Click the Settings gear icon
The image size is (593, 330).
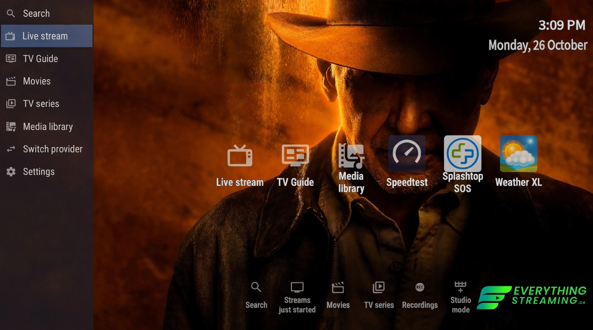pos(11,172)
